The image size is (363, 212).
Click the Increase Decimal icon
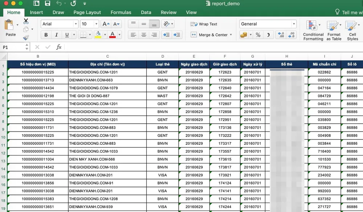tap(281, 35)
